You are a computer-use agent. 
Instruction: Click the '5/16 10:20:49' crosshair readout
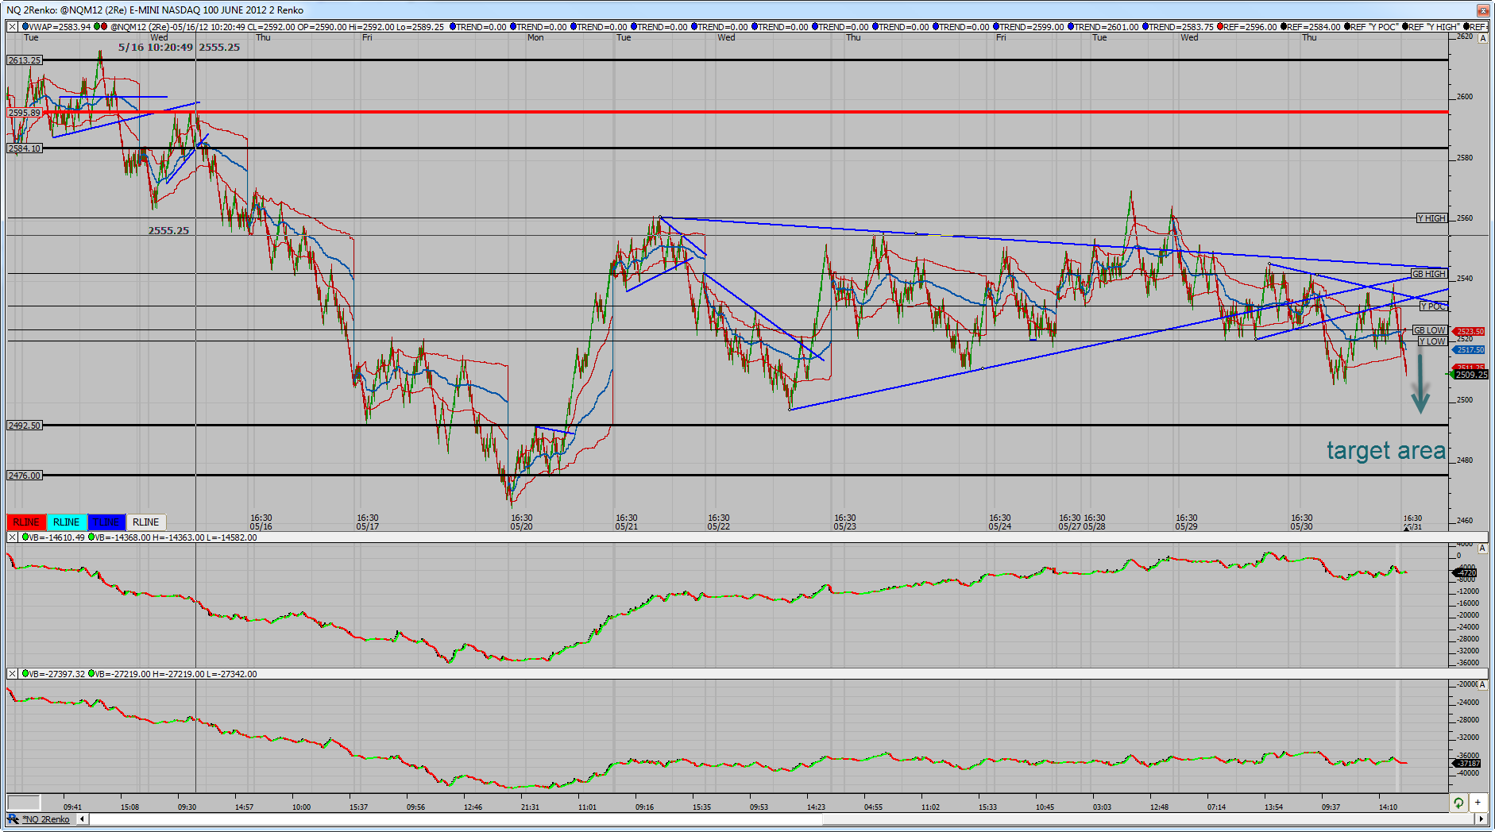[x=156, y=48]
